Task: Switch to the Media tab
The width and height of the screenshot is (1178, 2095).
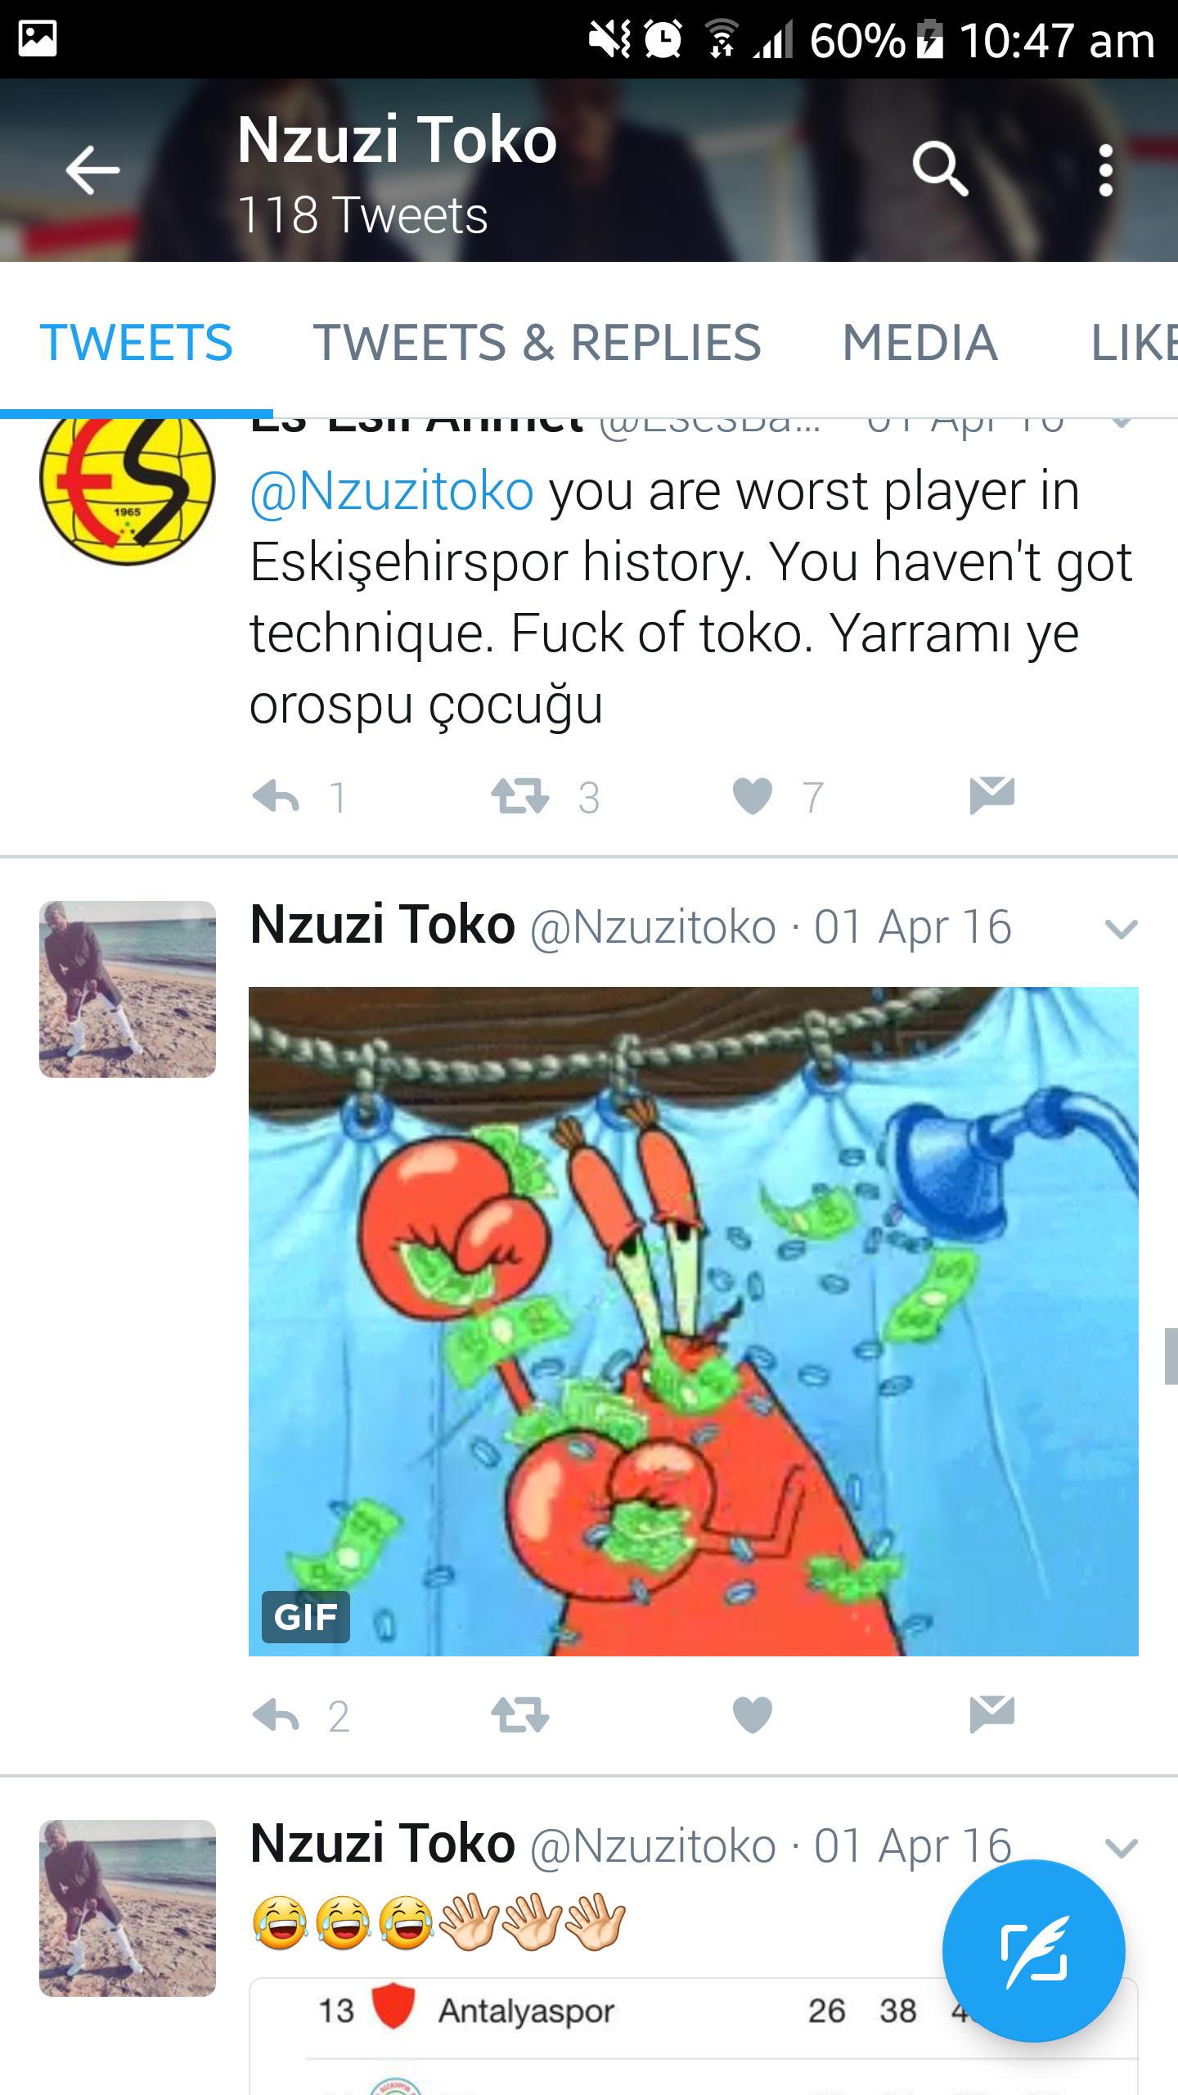Action: pos(920,342)
